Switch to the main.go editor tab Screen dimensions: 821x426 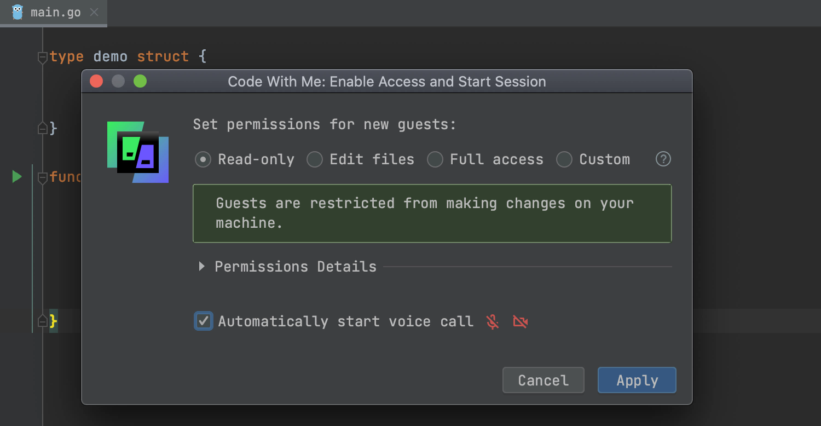(55, 12)
